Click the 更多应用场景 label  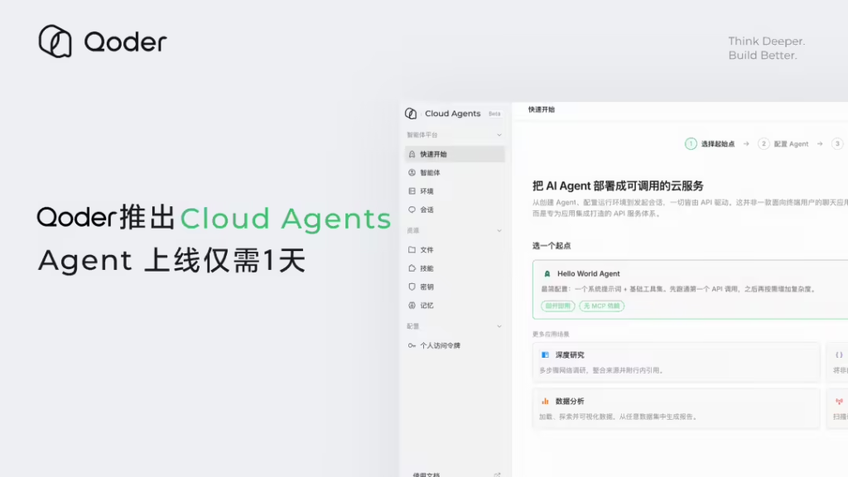coord(551,335)
